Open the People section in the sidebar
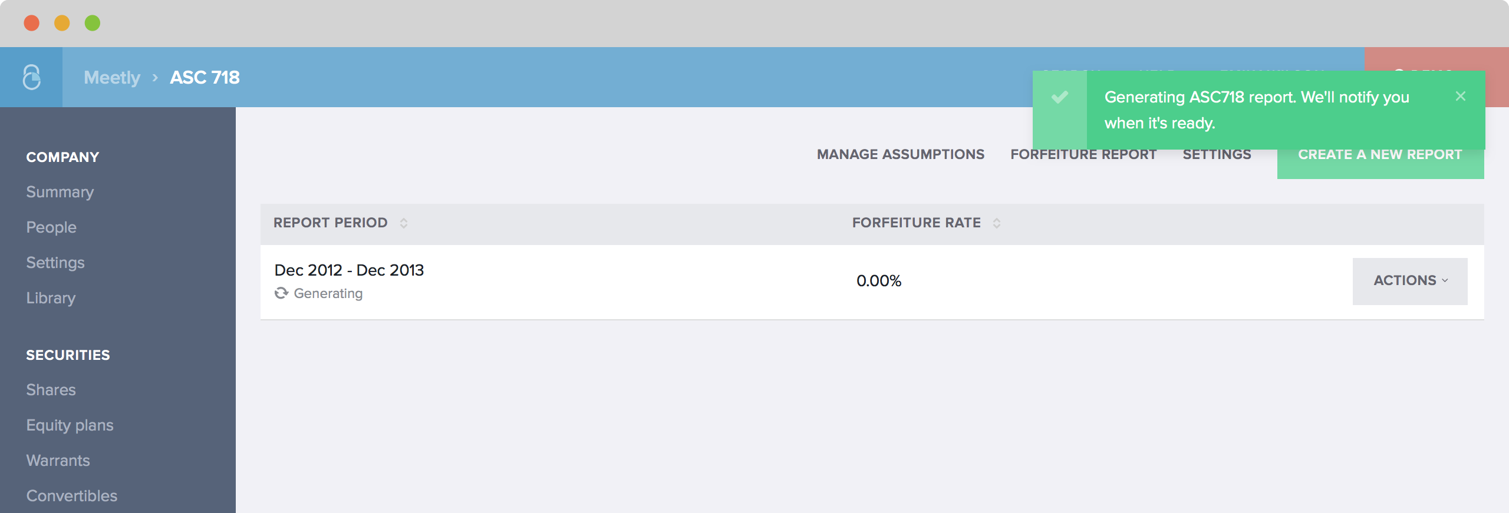This screenshot has width=1509, height=513. [51, 227]
